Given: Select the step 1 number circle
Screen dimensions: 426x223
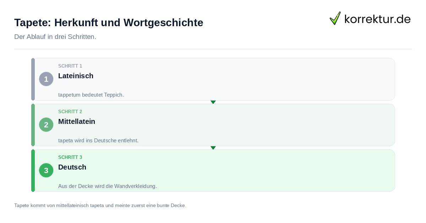Looking at the screenshot, I should (46, 79).
